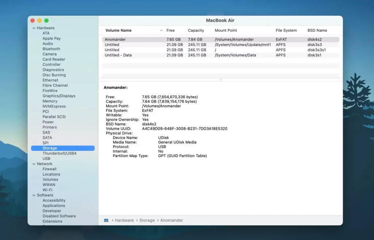
Task: Select Fibre Channel in the sidebar
Action: (55, 86)
